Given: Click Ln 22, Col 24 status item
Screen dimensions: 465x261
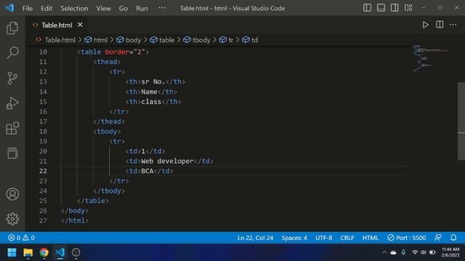Looking at the screenshot, I should tap(255, 238).
